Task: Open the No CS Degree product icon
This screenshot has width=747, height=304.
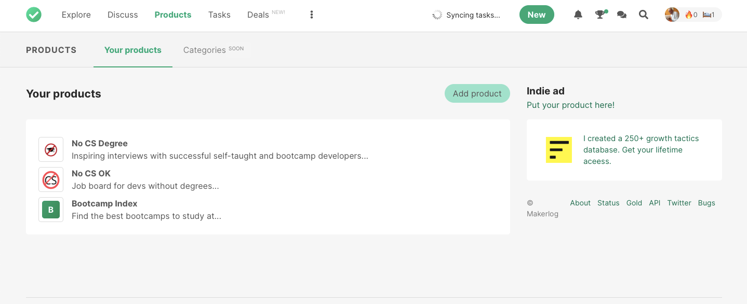Action: pyautogui.click(x=50, y=149)
